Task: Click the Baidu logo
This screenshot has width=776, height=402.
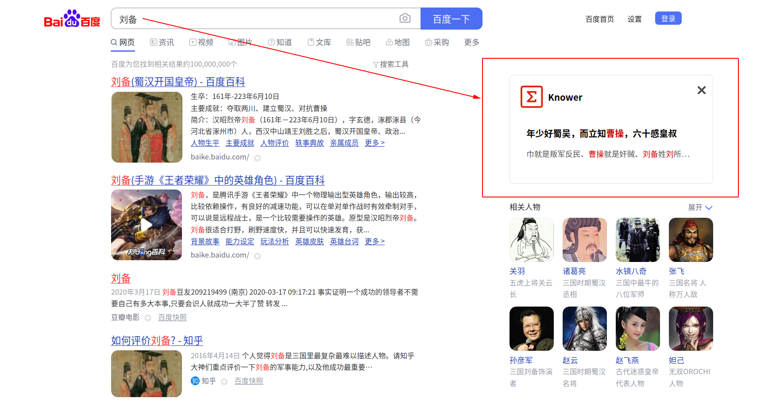Action: click(x=72, y=19)
